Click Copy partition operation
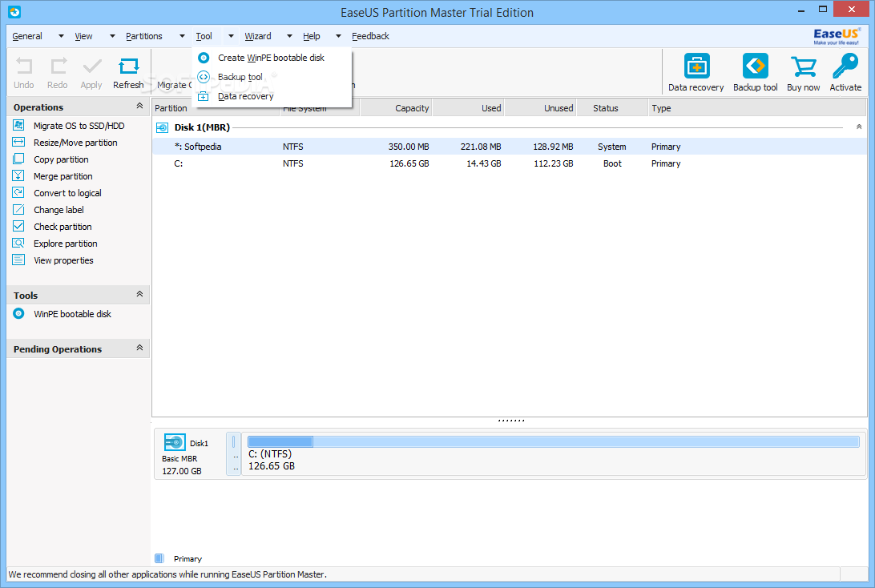Viewport: 875px width, 588px height. 61,159
